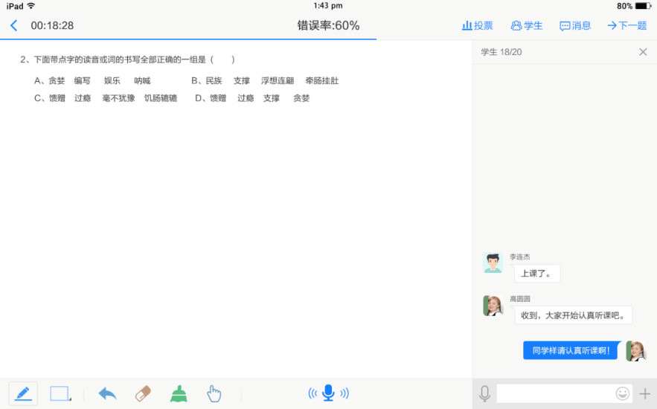Toggle the blue broadcast microphone
657x409 pixels.
click(328, 393)
